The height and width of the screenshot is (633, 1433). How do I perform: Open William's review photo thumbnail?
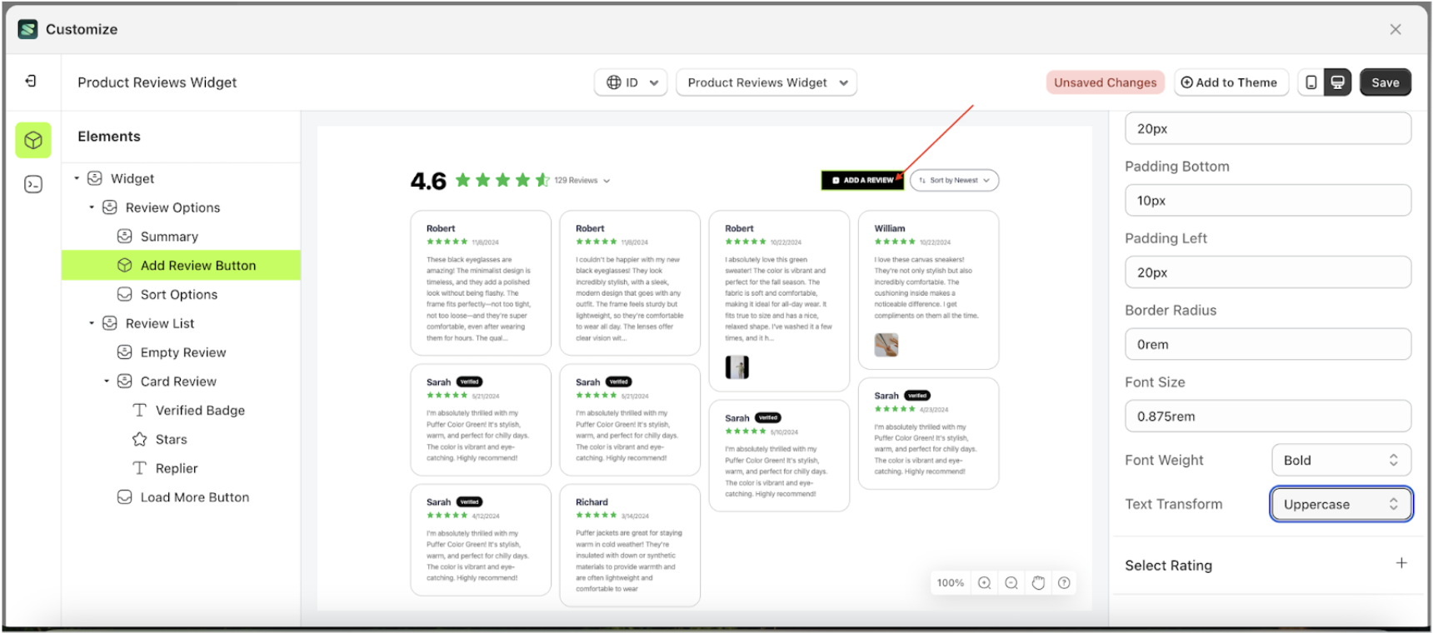[x=886, y=345]
